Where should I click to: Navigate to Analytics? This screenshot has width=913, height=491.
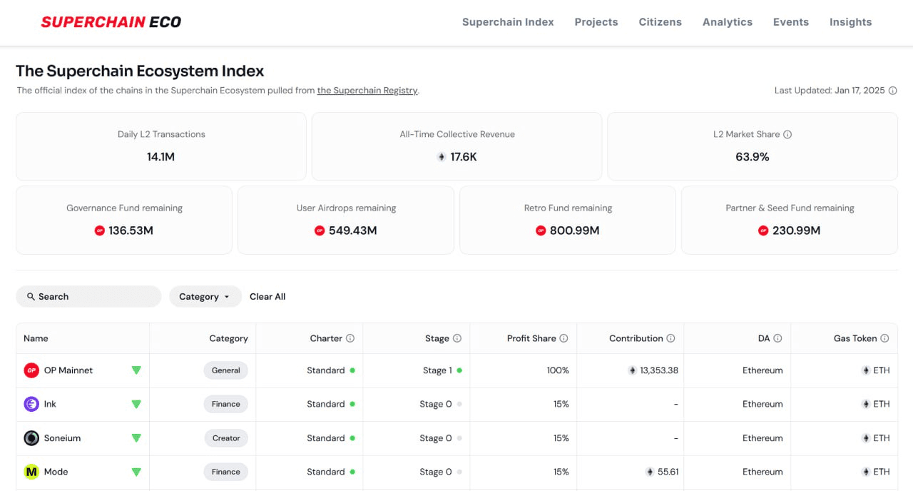728,22
